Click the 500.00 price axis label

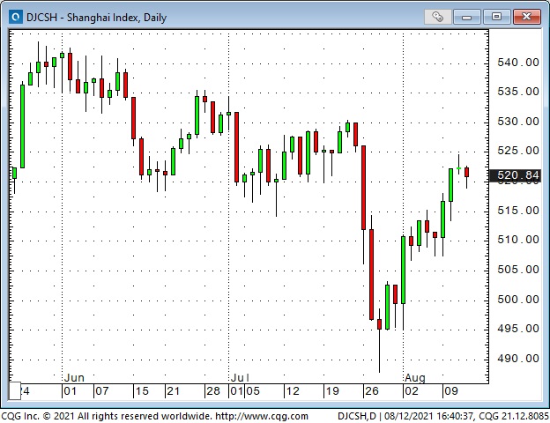click(518, 300)
